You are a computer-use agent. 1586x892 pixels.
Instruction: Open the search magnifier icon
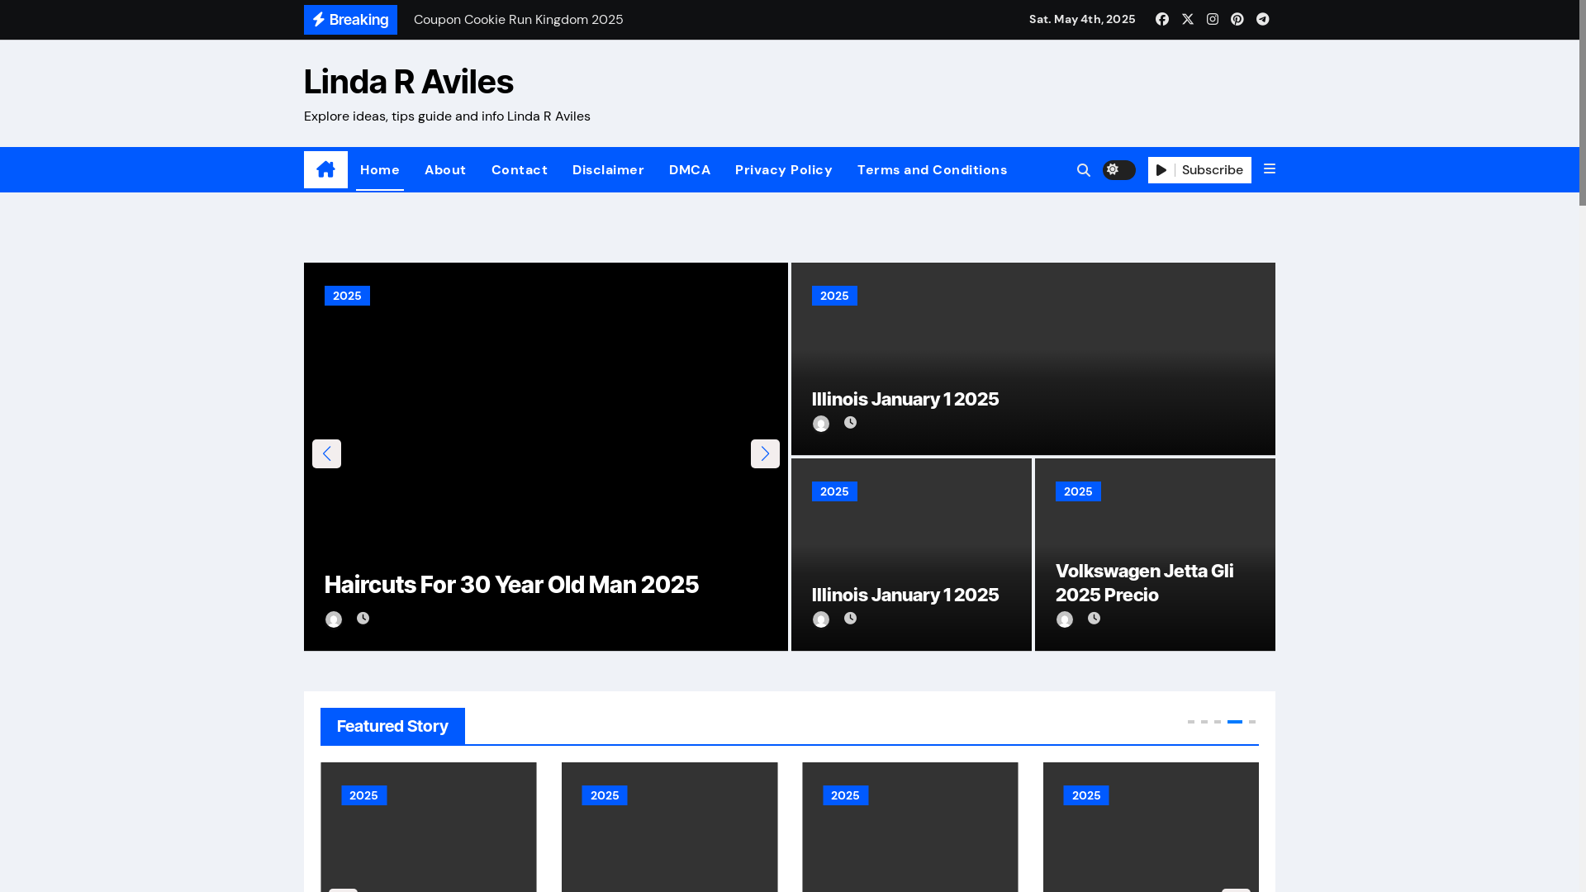(x=1084, y=170)
